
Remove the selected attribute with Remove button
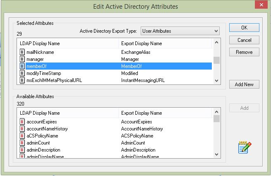244,52
